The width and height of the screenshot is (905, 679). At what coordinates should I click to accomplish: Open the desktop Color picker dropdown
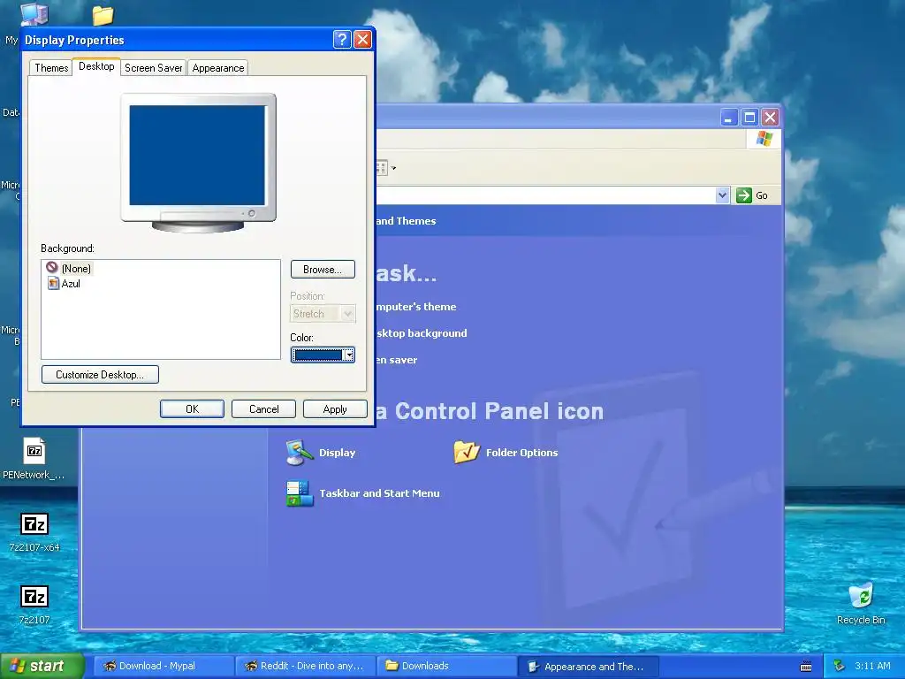tap(323, 355)
